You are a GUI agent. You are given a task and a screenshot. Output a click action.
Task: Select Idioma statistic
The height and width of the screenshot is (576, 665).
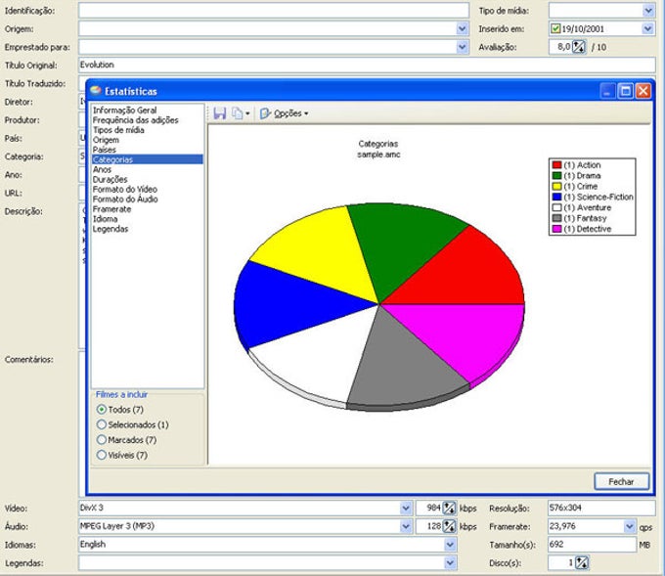pyautogui.click(x=106, y=219)
